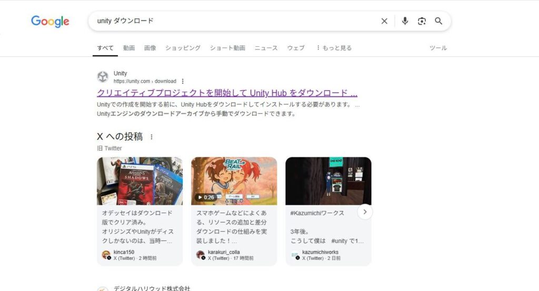Switch to the 画像 tab

tap(150, 48)
